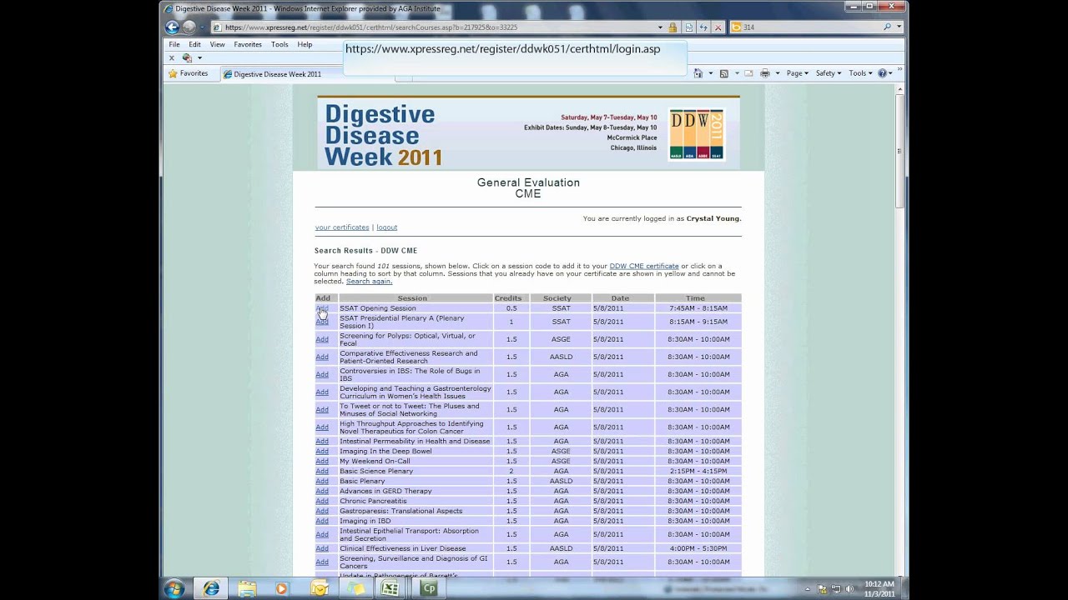Click the small X below the File menu
Viewport: 1068px width, 600px height.
[172, 57]
